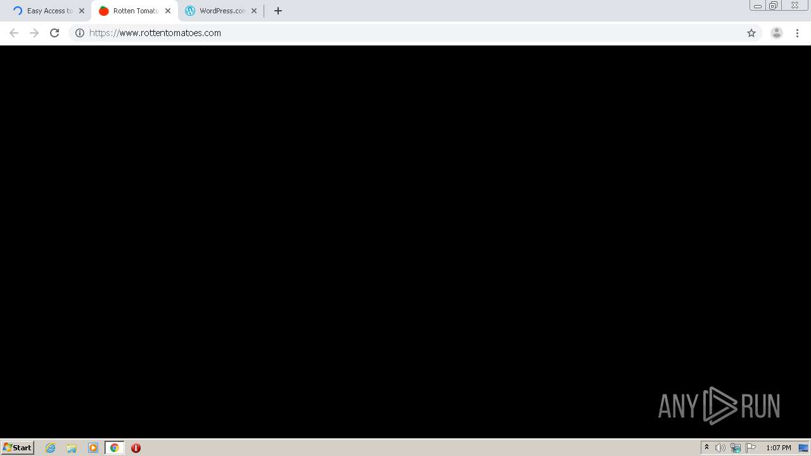Launch Internet Explorer from taskbar

(51, 448)
